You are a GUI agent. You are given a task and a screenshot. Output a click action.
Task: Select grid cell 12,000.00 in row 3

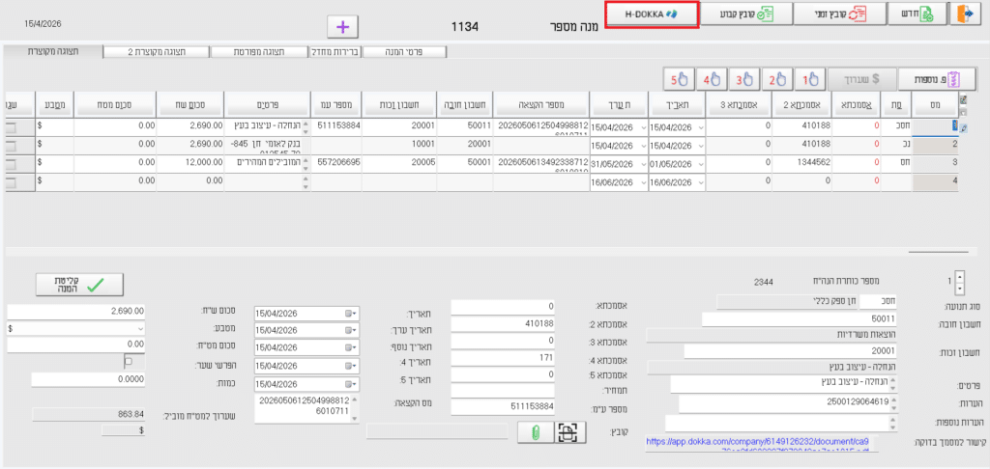(190, 163)
